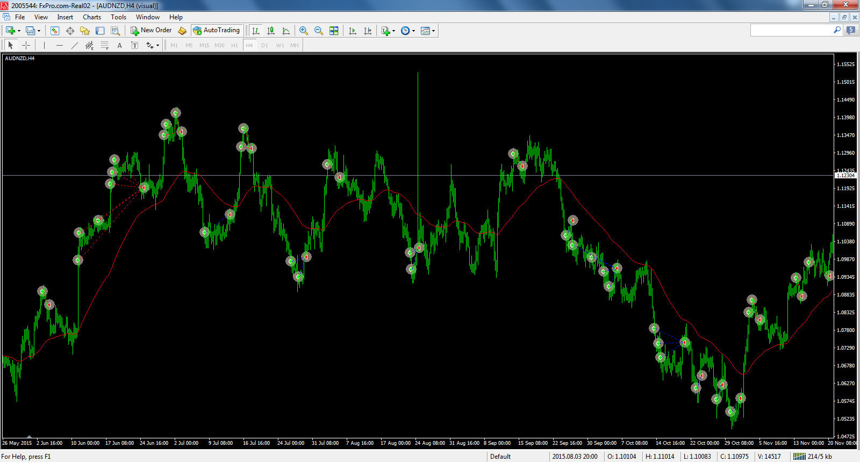The width and height of the screenshot is (860, 462).
Task: Toggle Chart Shift icon
Action: pyautogui.click(x=368, y=31)
